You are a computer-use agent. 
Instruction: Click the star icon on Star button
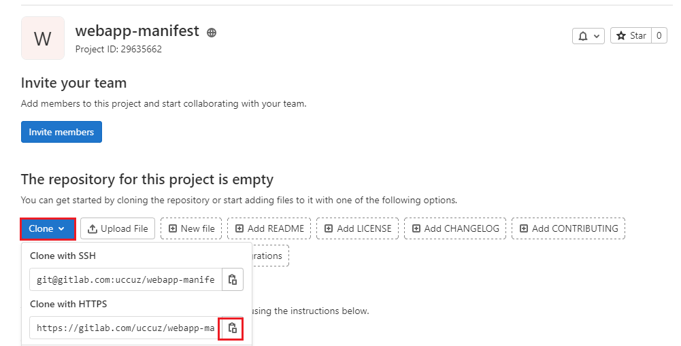tap(620, 36)
